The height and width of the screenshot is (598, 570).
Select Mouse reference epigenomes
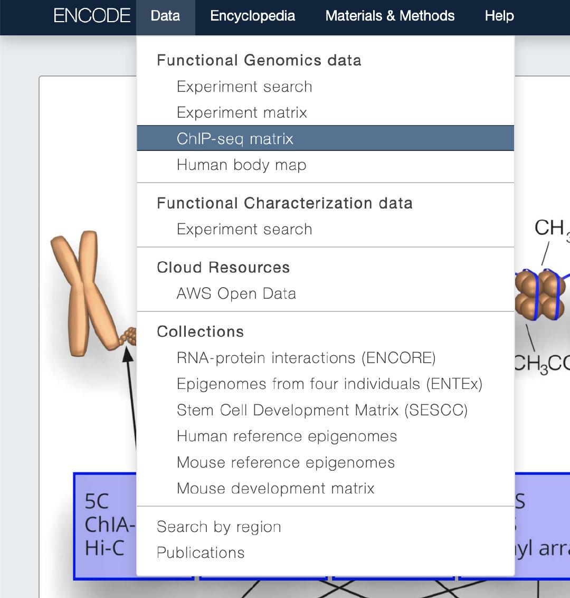pyautogui.click(x=286, y=462)
